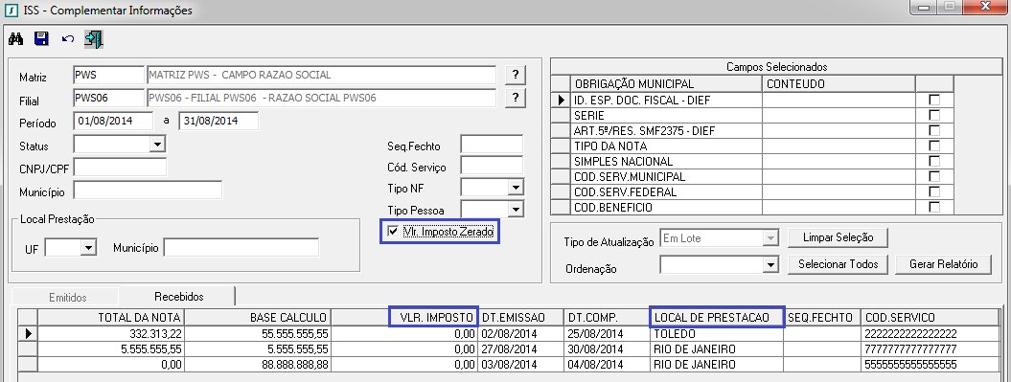Image resolution: width=1011 pixels, height=382 pixels.
Task: Click the Selecionar Todos button
Action: (x=838, y=264)
